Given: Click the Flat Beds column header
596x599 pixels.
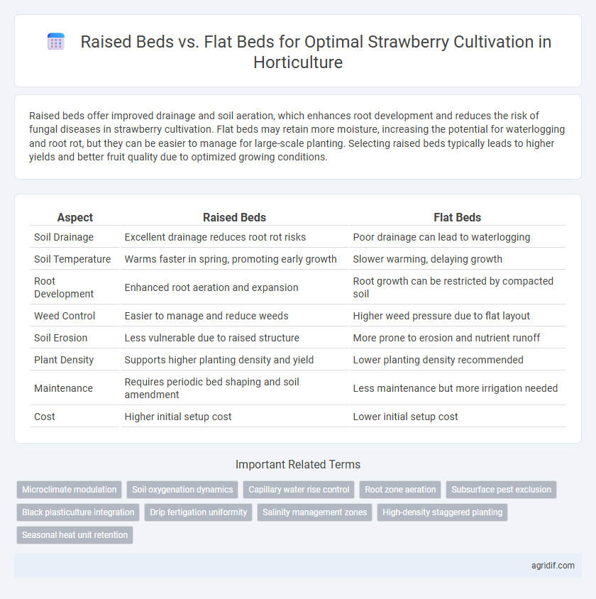Looking at the screenshot, I should (457, 217).
